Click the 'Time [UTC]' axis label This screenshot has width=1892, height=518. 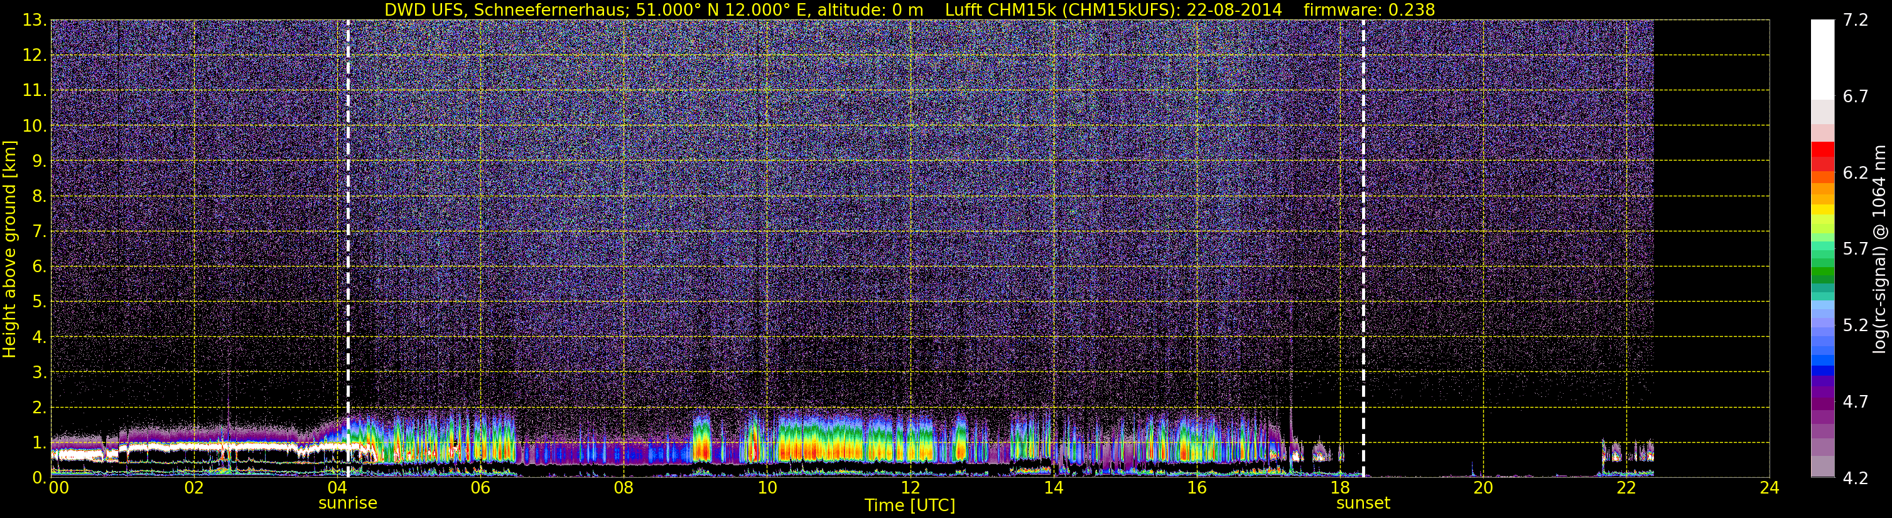coord(910,505)
